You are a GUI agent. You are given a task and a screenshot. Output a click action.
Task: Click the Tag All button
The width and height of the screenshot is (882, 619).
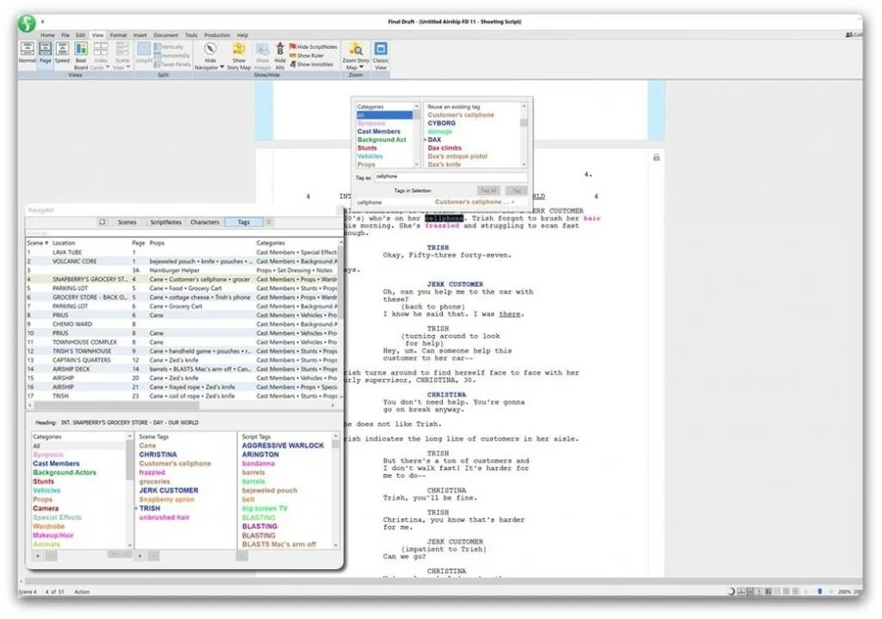(x=488, y=190)
